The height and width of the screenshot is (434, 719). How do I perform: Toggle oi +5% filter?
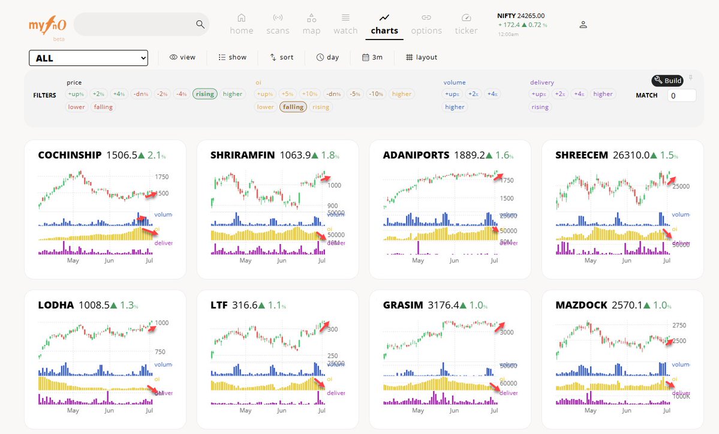[x=287, y=94]
